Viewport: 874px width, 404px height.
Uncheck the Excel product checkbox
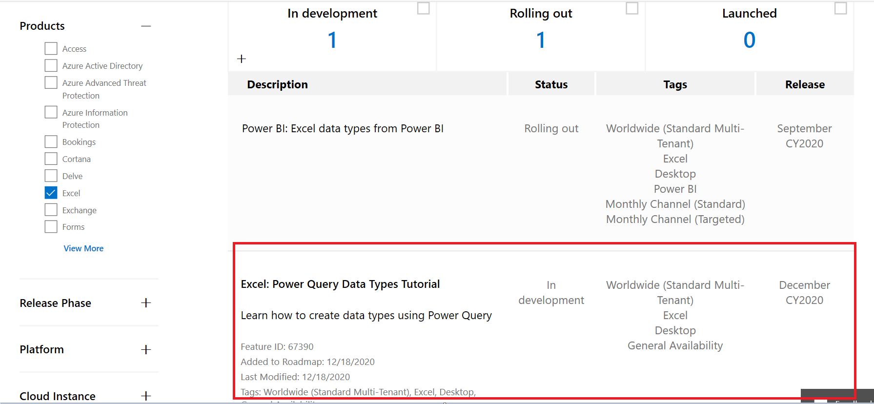pyautogui.click(x=51, y=193)
